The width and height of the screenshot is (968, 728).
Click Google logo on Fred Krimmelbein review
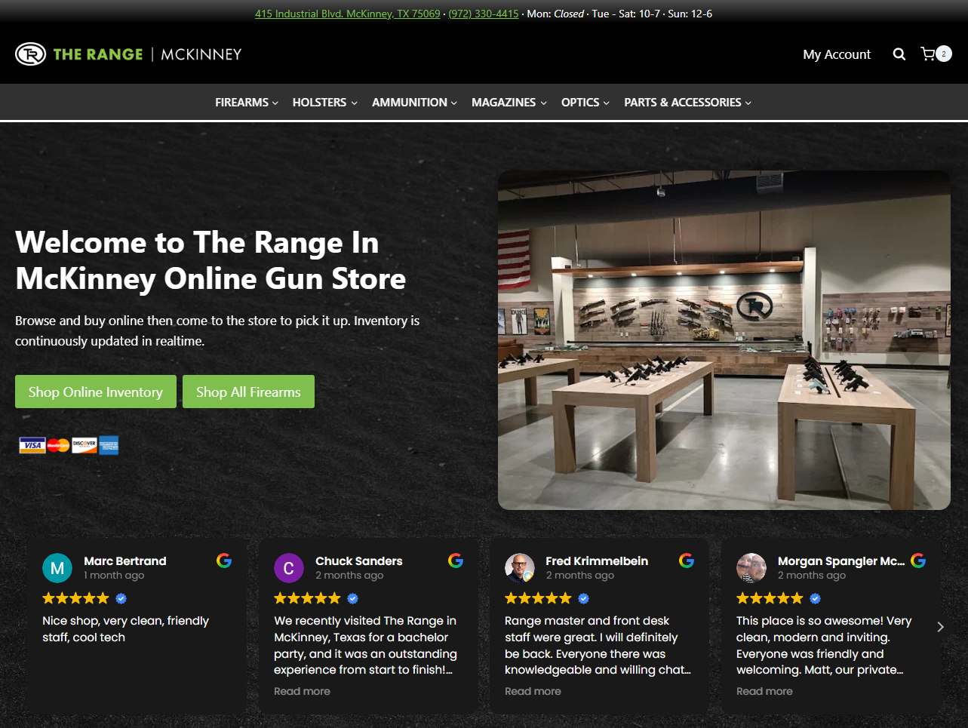click(x=687, y=561)
